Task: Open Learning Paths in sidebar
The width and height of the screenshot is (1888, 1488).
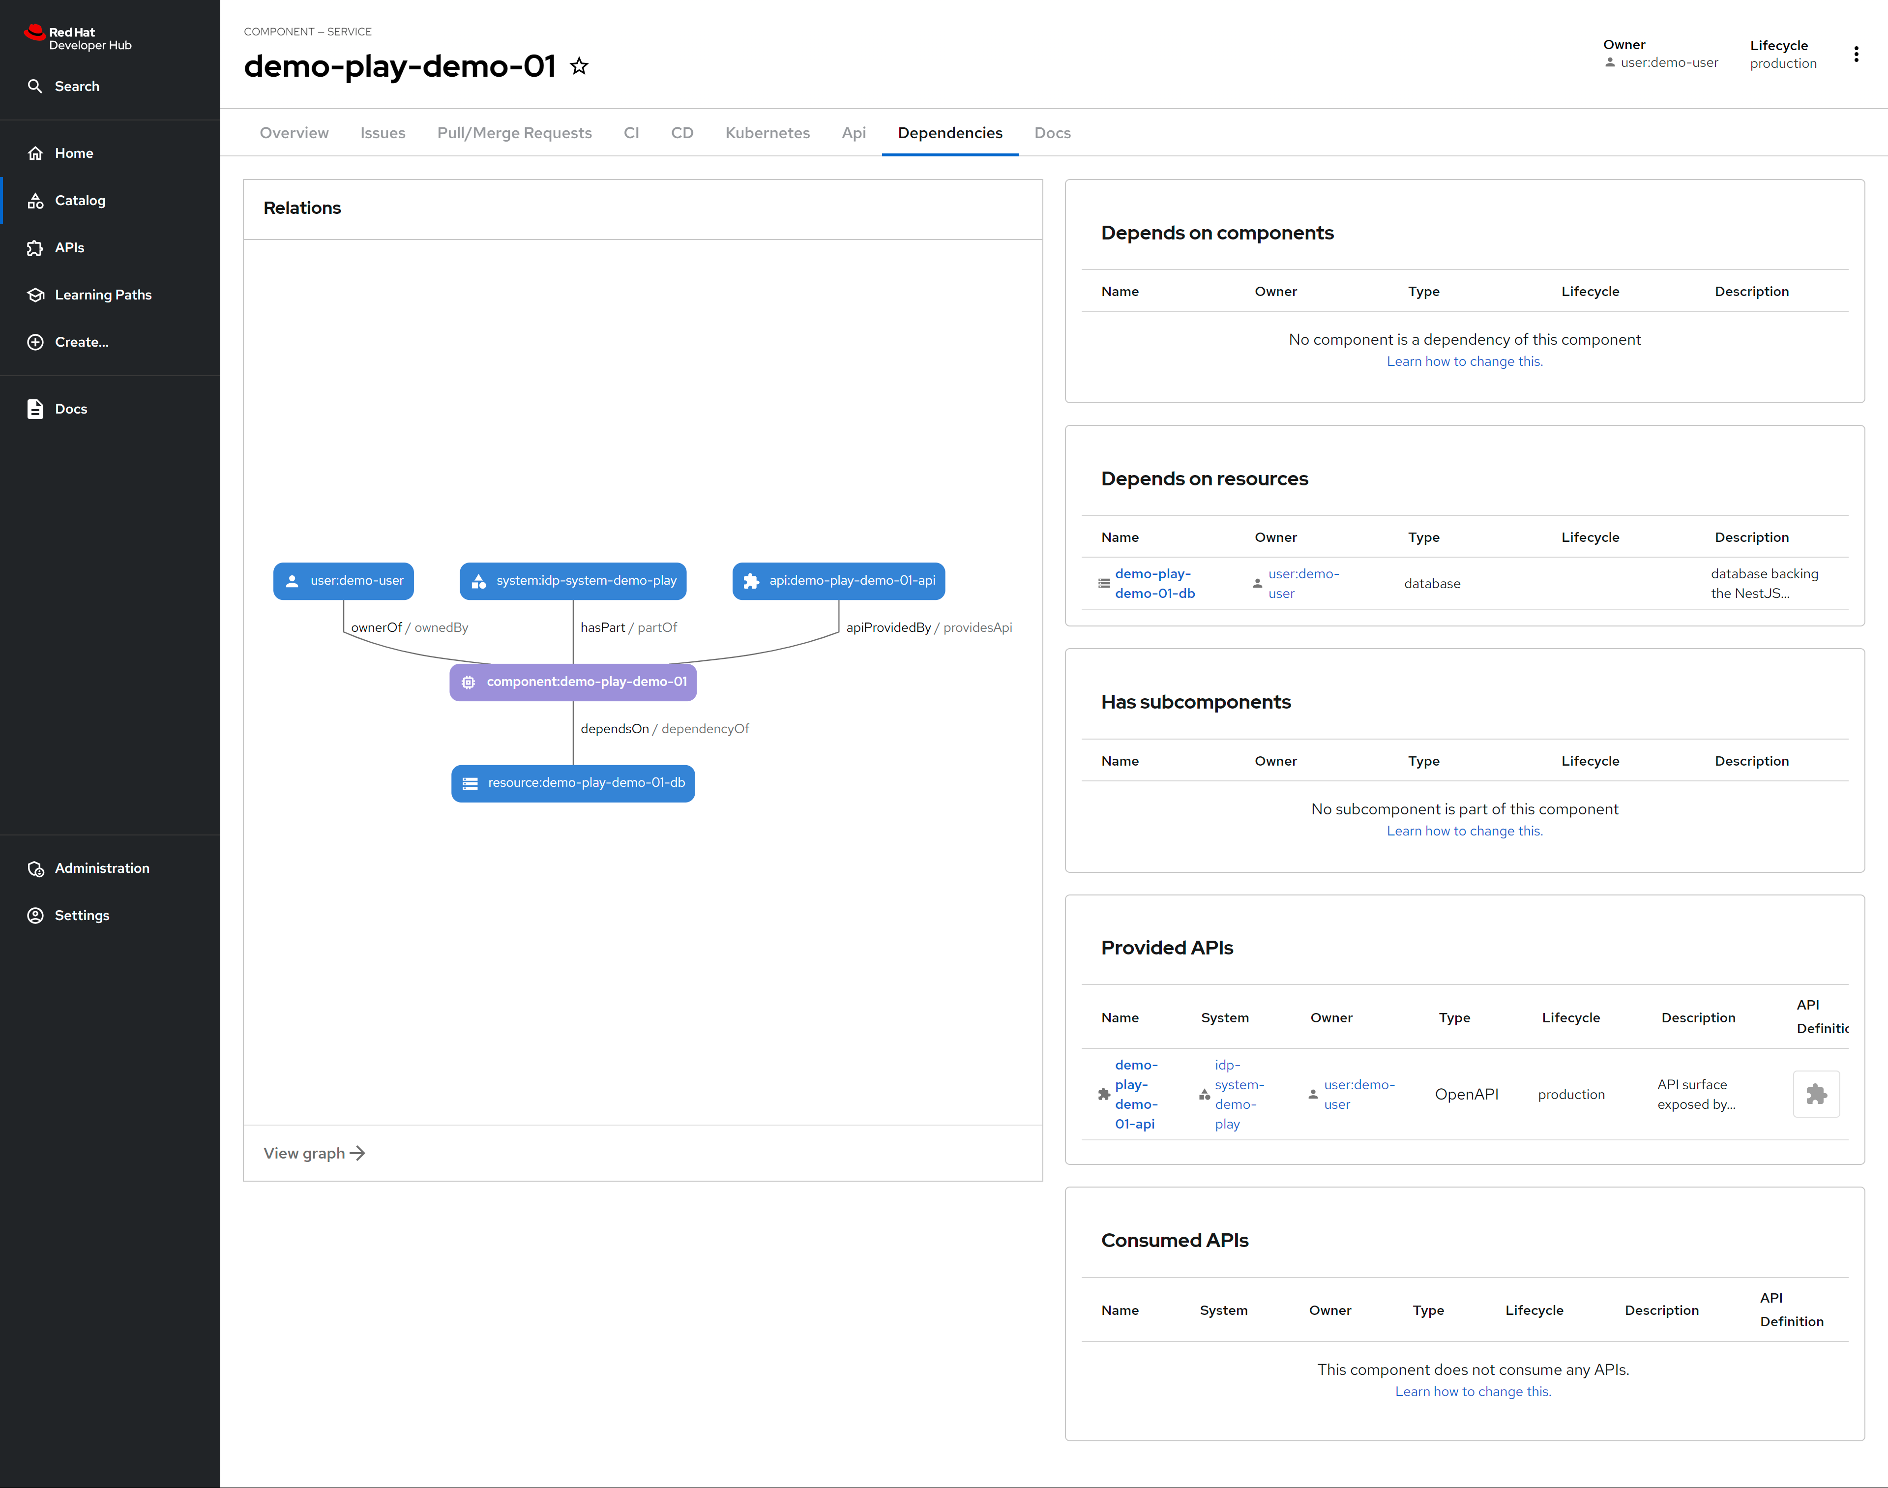Action: 103,295
